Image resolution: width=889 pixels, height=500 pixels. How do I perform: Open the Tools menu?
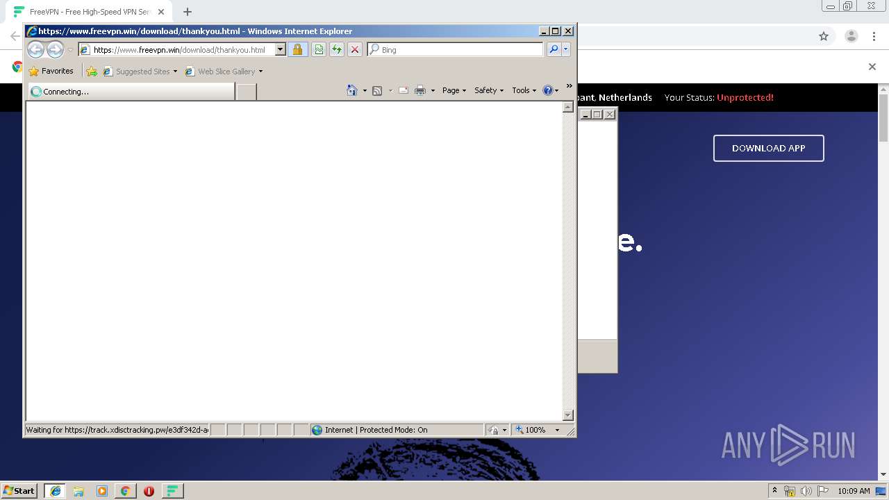524,90
